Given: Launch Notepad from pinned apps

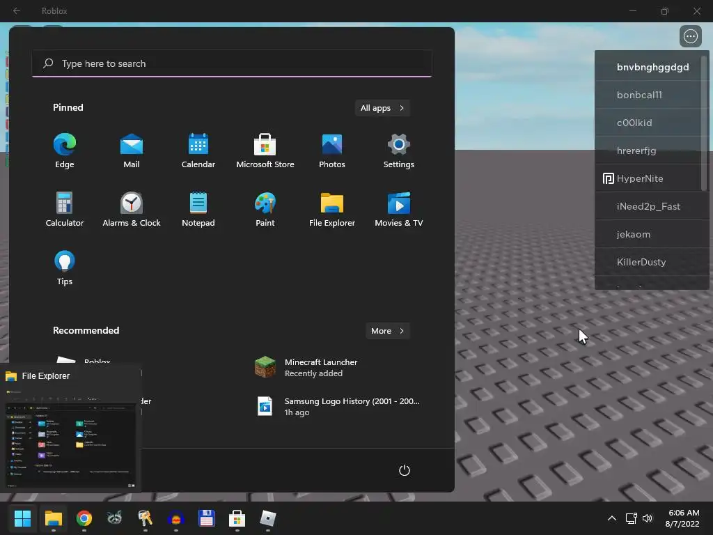Looking at the screenshot, I should pos(198,209).
